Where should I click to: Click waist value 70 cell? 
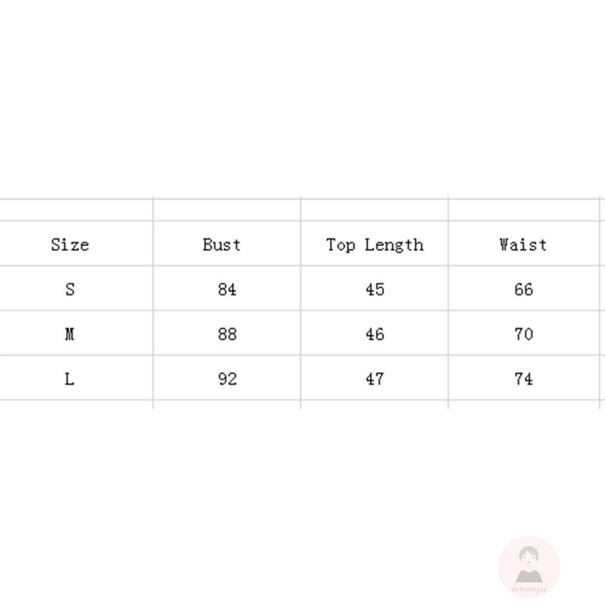523,334
